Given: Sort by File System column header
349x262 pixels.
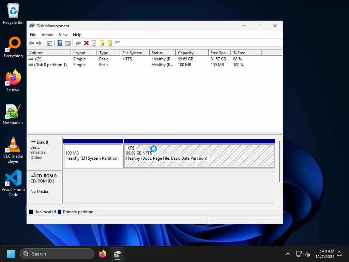Looking at the screenshot, I should (134, 53).
